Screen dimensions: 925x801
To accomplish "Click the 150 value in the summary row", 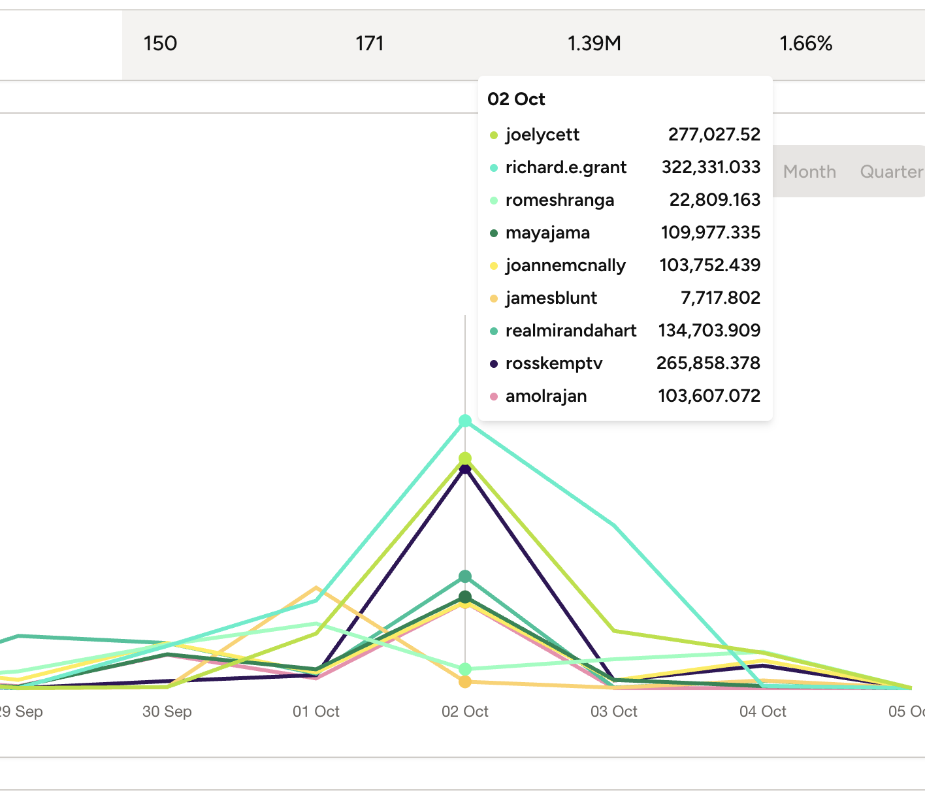I will click(160, 44).
